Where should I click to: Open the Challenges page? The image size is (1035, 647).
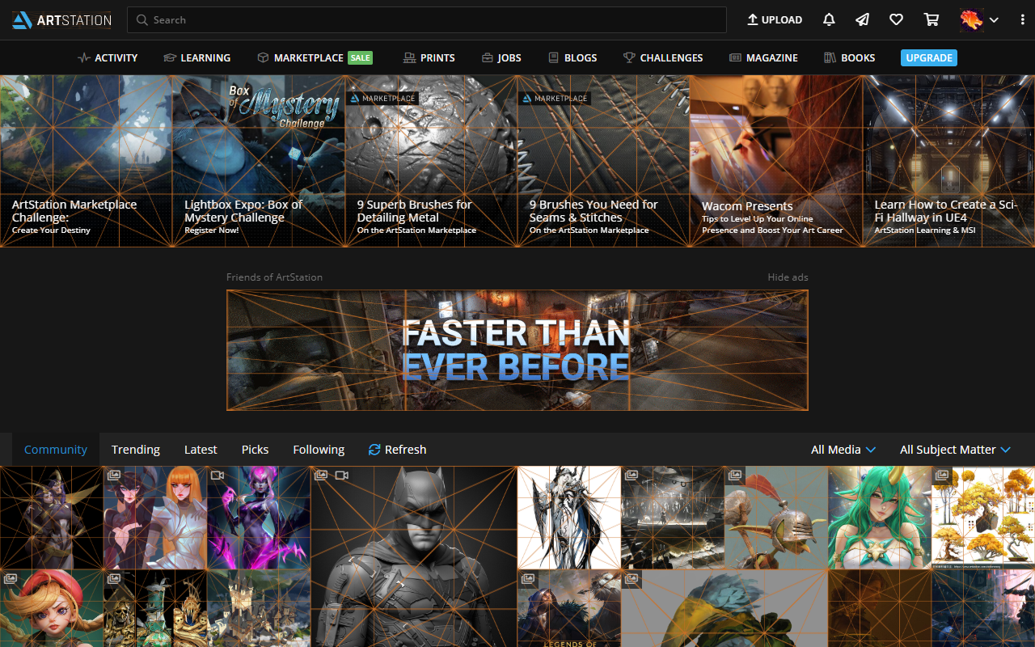[663, 57]
